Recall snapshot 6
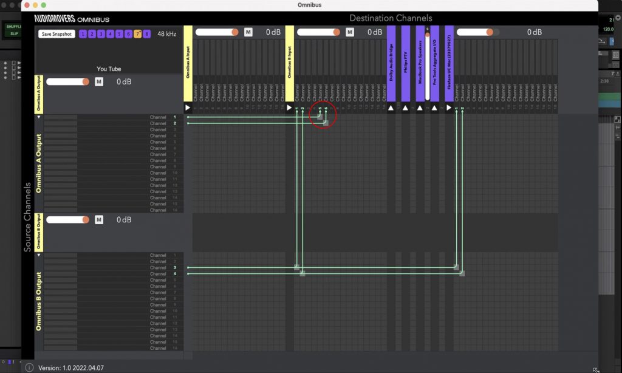The height and width of the screenshot is (373, 622). [128, 34]
